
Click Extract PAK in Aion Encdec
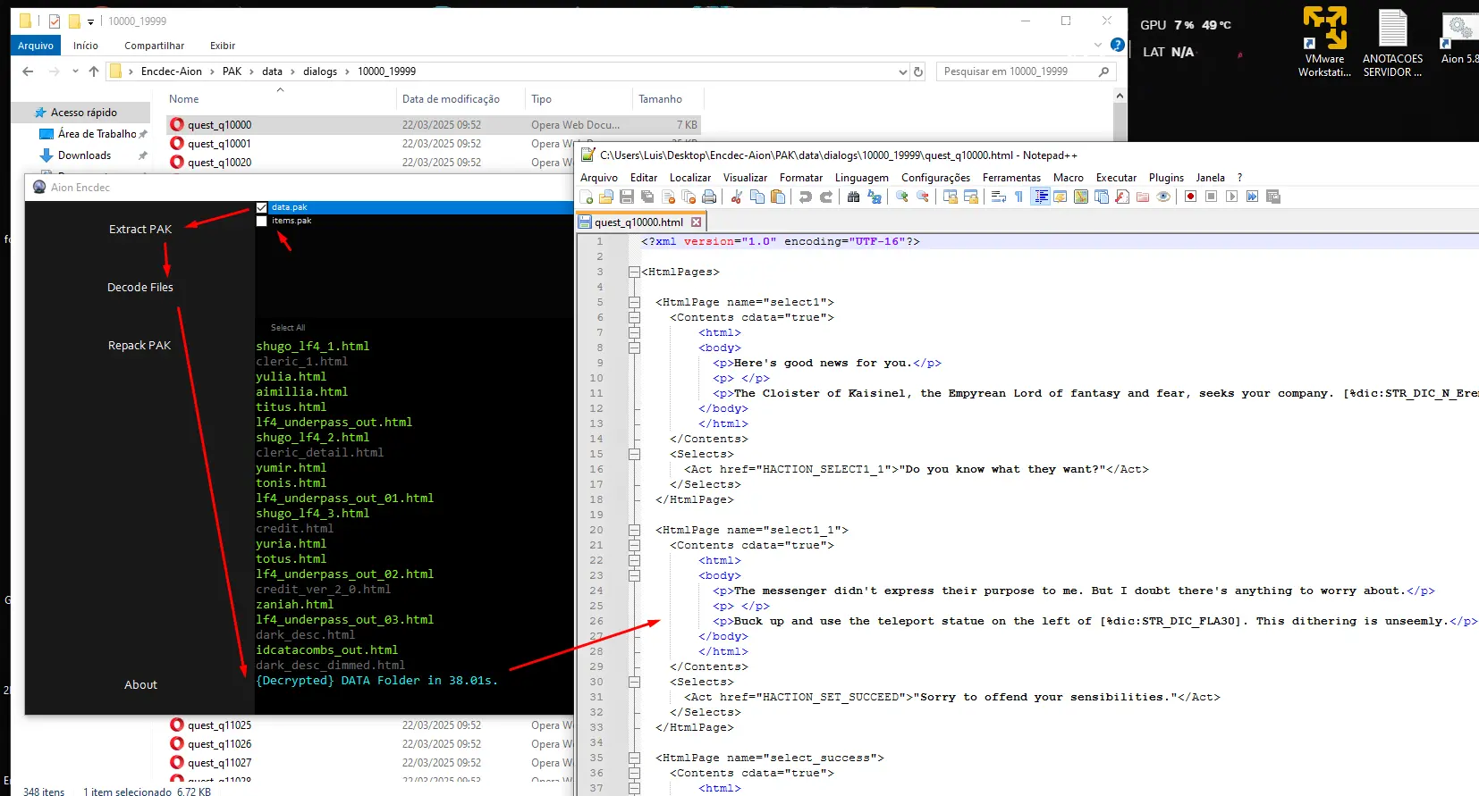pyautogui.click(x=140, y=230)
